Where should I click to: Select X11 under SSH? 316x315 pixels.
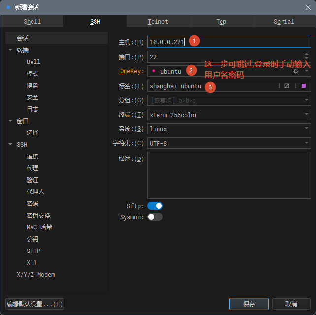pyautogui.click(x=32, y=263)
